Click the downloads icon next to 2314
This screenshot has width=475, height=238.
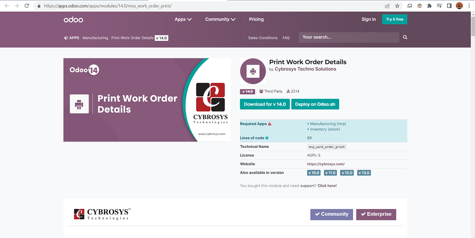tap(288, 91)
